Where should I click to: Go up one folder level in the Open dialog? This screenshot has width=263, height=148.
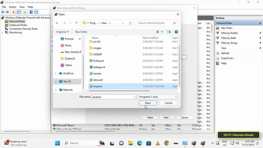point(76,23)
